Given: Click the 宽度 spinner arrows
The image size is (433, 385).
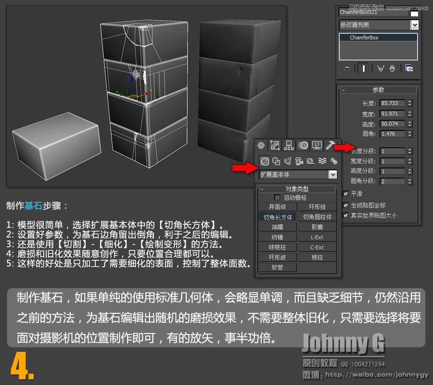Looking at the screenshot, I should coord(410,114).
